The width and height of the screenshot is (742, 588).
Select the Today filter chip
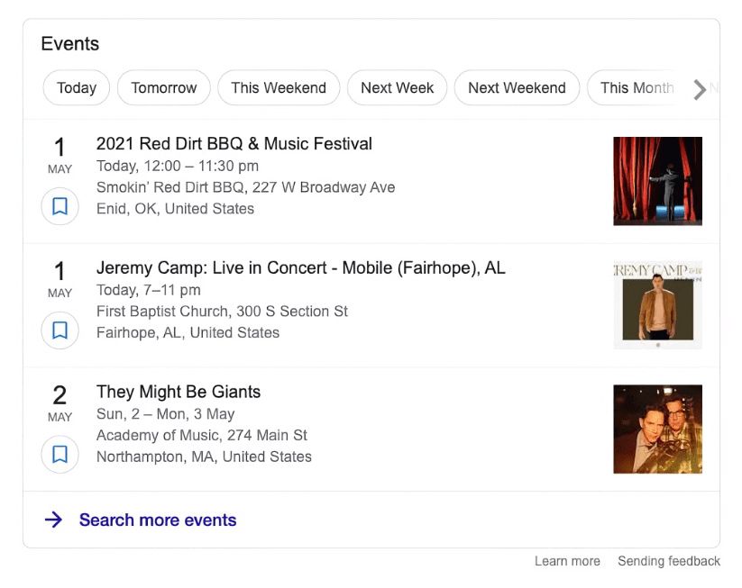coord(77,88)
